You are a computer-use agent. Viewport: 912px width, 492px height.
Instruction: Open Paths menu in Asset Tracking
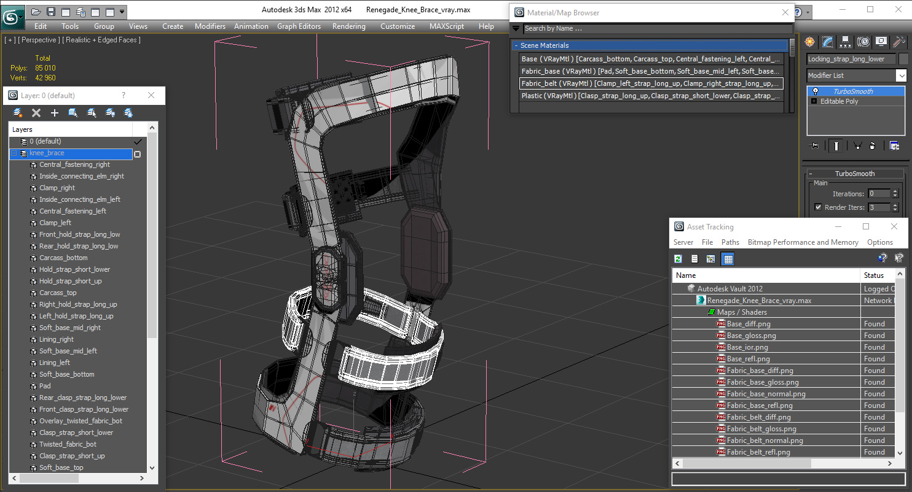point(730,242)
